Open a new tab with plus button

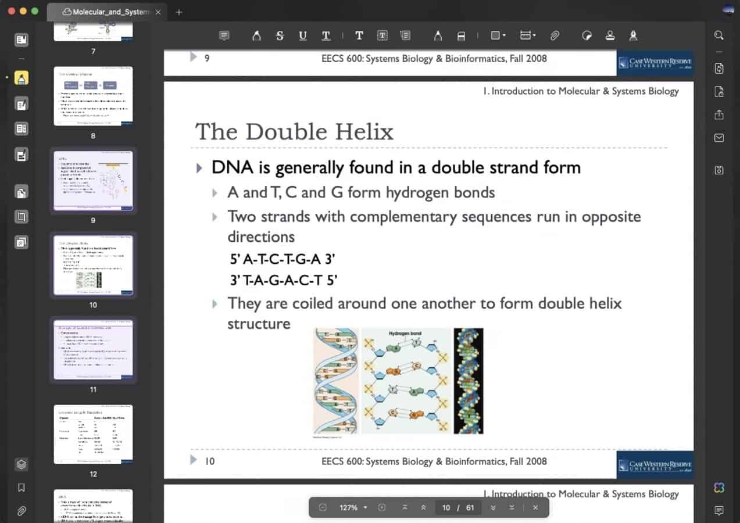pos(179,12)
